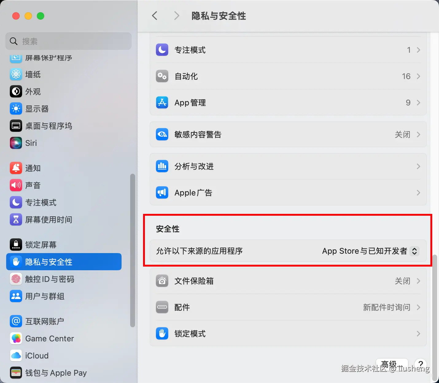Open 锁定模式 settings row
Viewport: 439px width, 383px height.
[288, 334]
